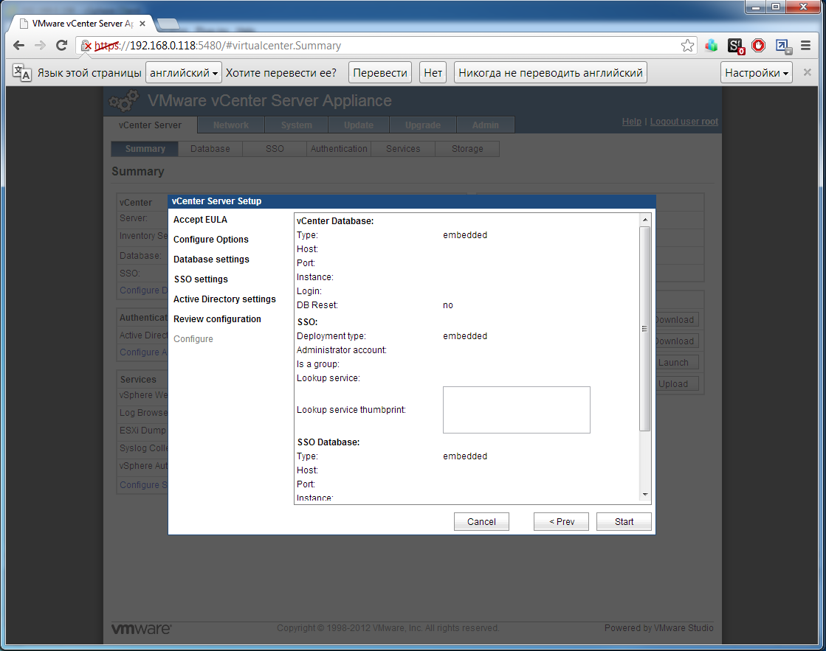The image size is (826, 651).
Task: Click Start to begin configuration
Action: (624, 521)
